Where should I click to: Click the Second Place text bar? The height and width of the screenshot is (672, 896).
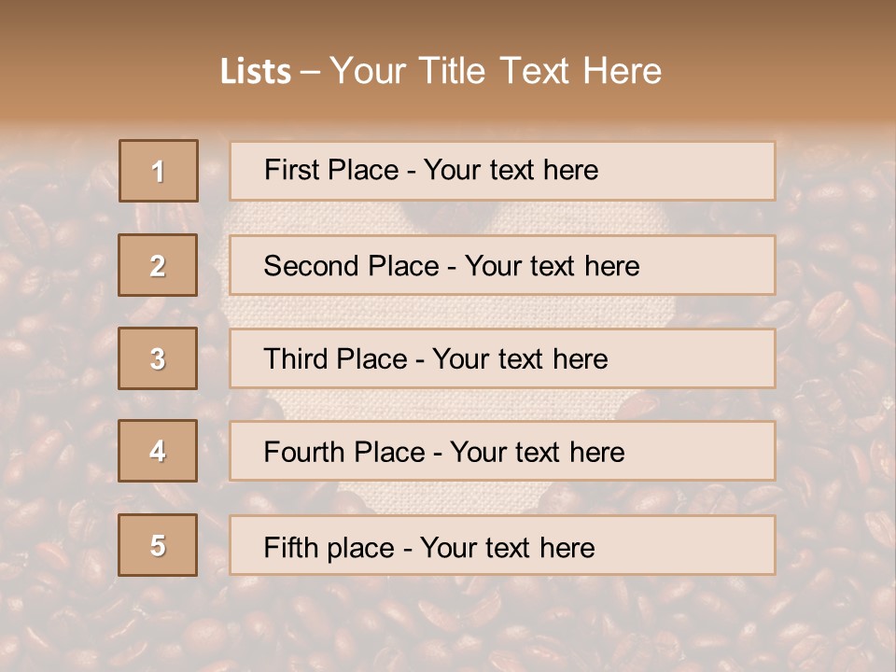coord(502,265)
